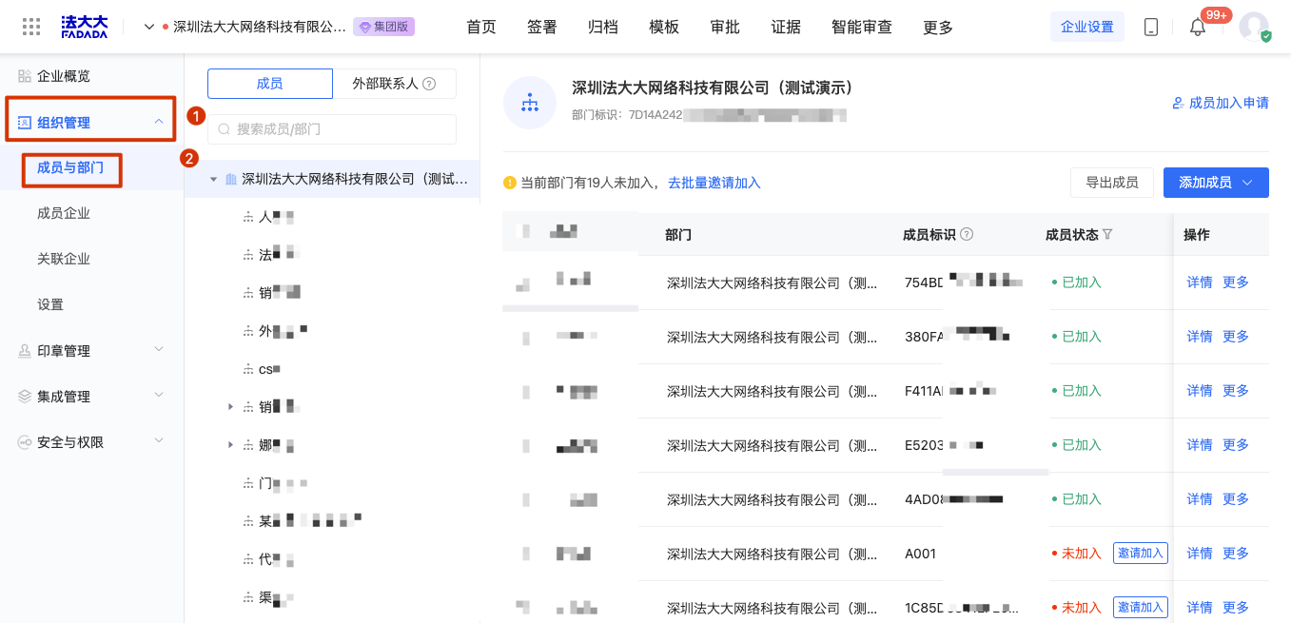Open 更多 for member A001
The width and height of the screenshot is (1291, 623).
[1236, 554]
